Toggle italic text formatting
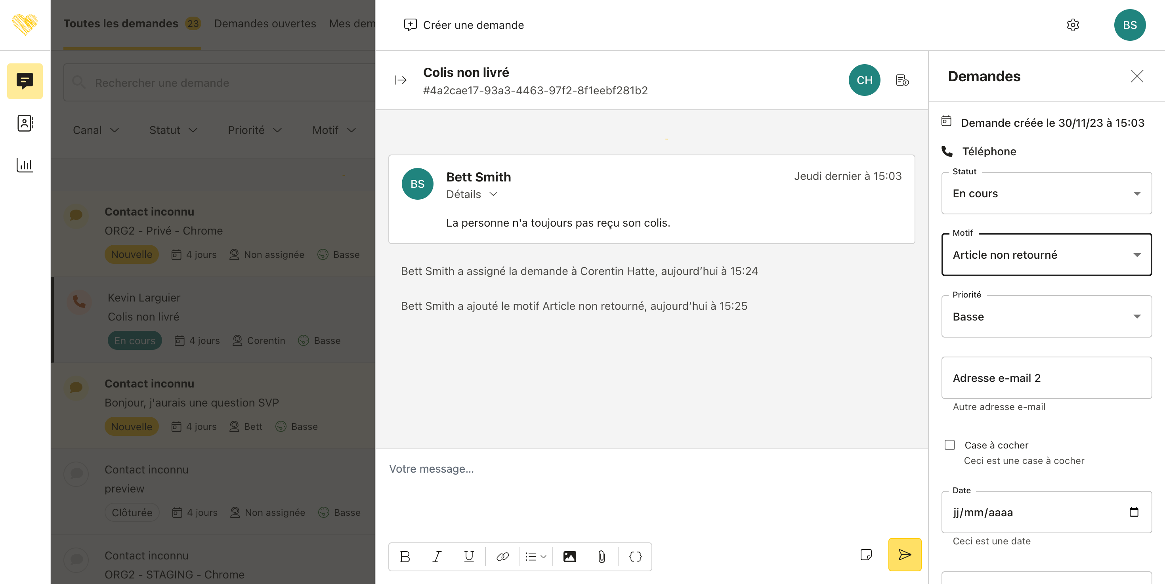This screenshot has height=584, width=1165. coord(437,556)
